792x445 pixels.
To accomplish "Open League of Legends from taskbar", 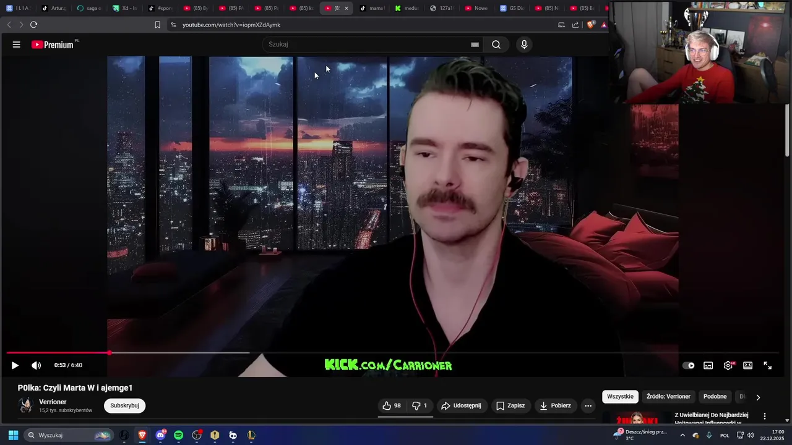I will (x=251, y=435).
